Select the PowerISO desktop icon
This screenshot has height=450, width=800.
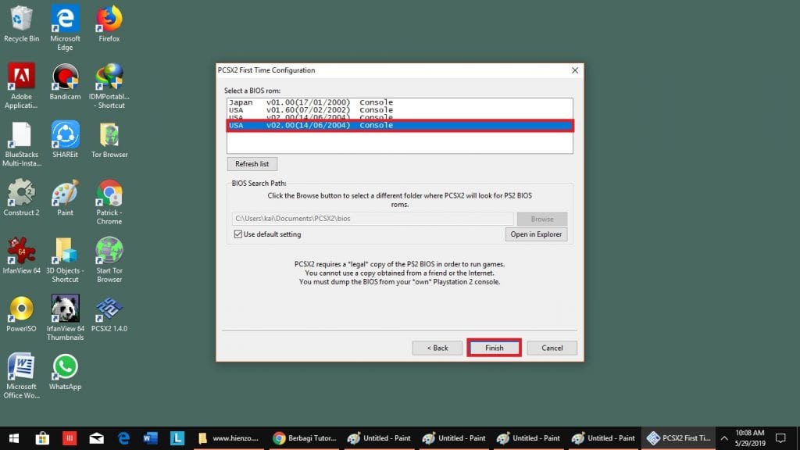point(21,314)
